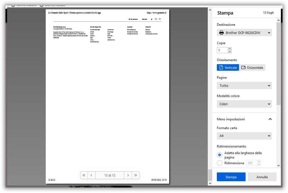Open the Destinazione printer dropdown

(x=244, y=33)
